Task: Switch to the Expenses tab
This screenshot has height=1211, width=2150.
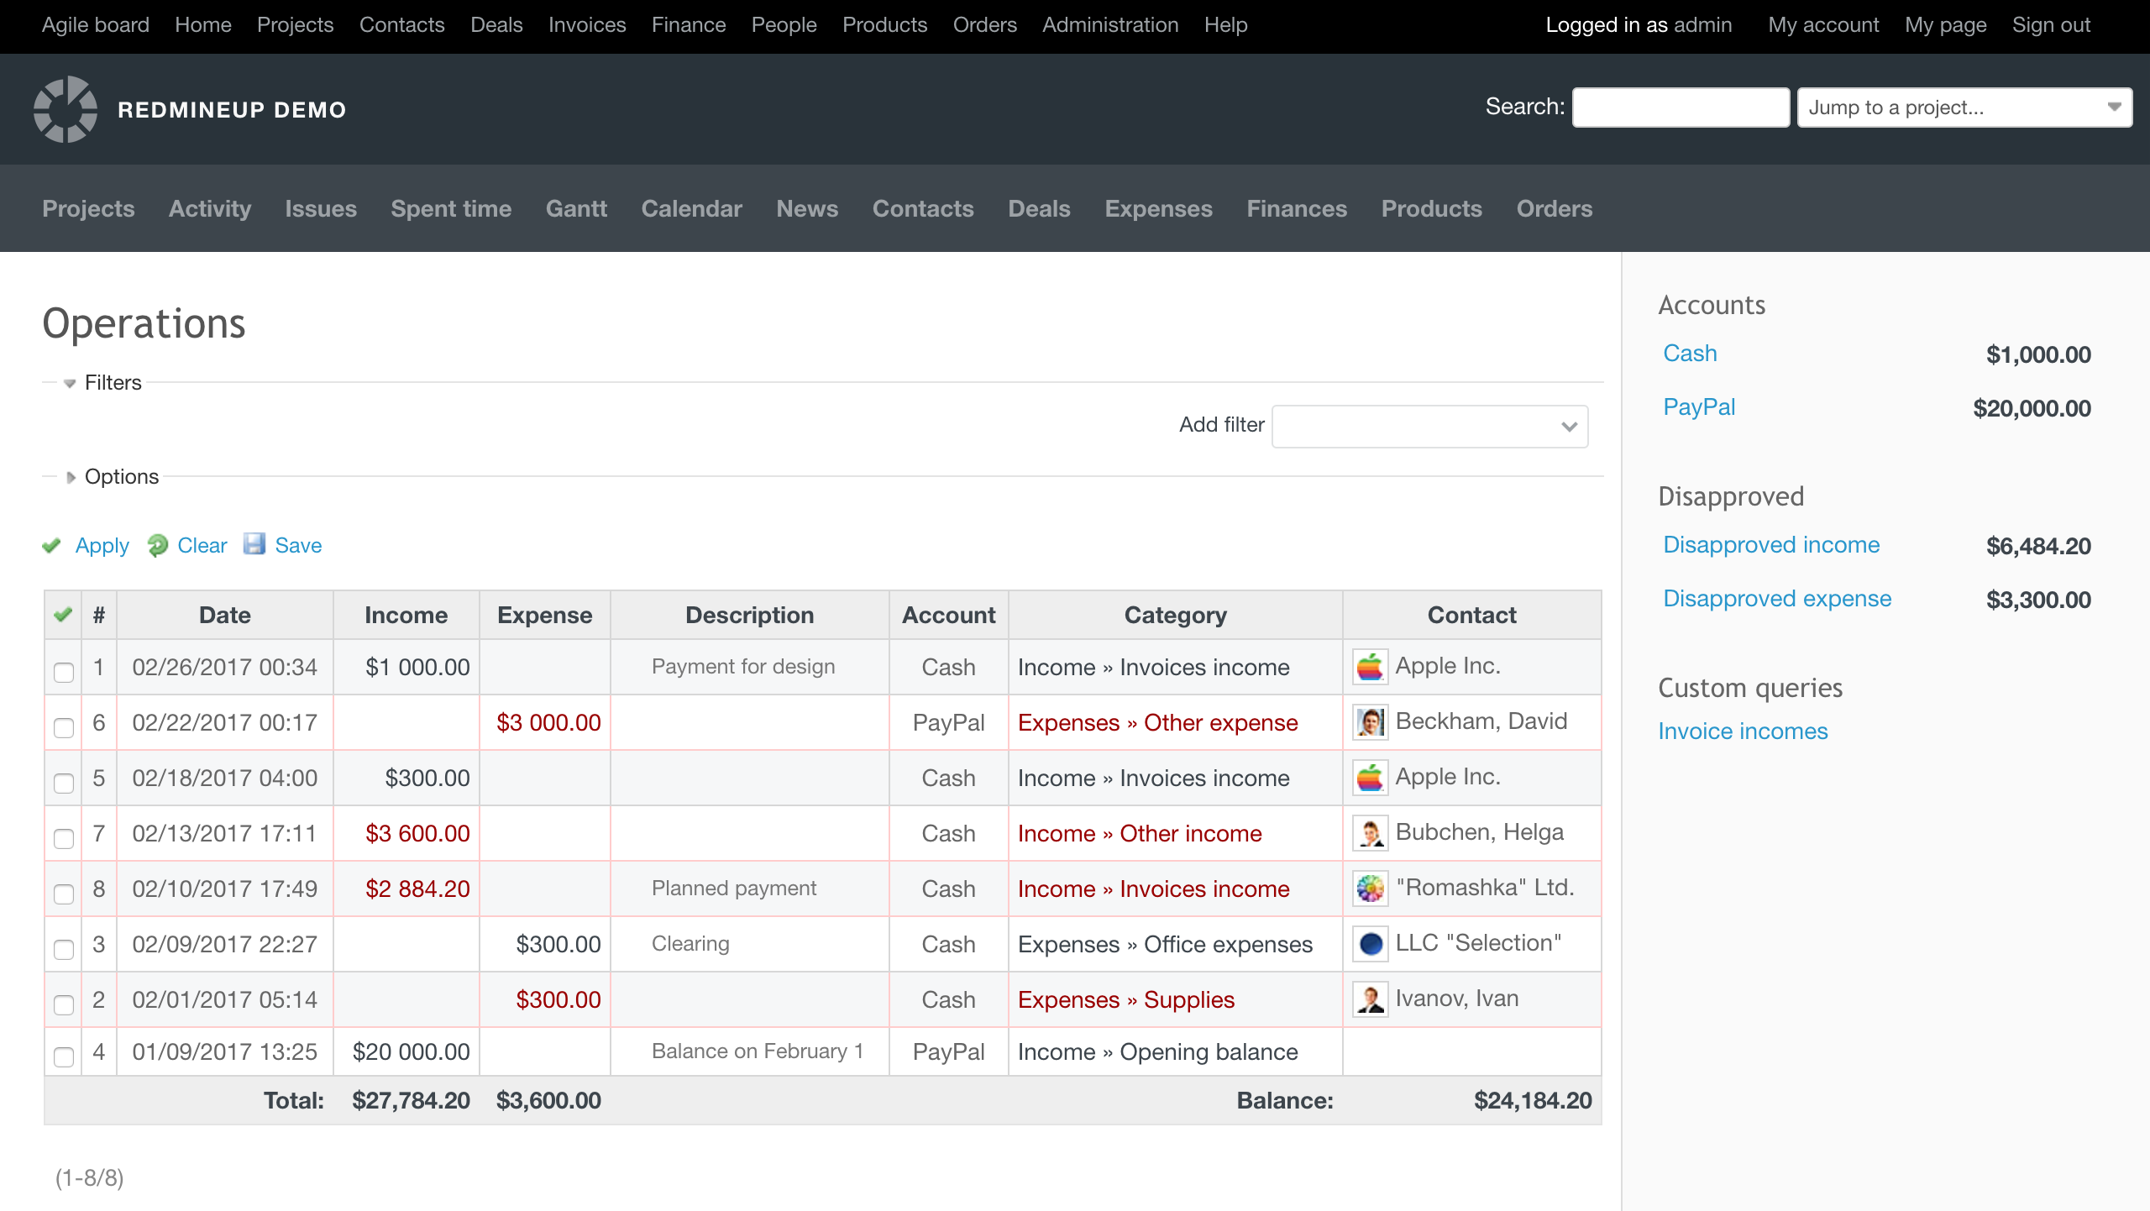Action: point(1158,208)
